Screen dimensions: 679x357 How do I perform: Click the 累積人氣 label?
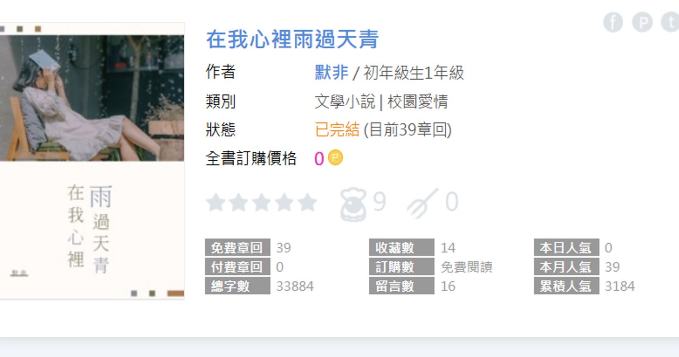[566, 286]
